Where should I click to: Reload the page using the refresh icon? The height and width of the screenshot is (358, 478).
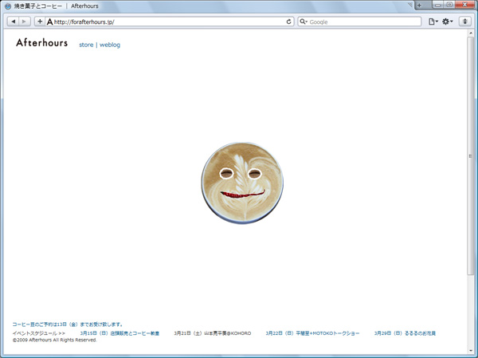pos(289,22)
